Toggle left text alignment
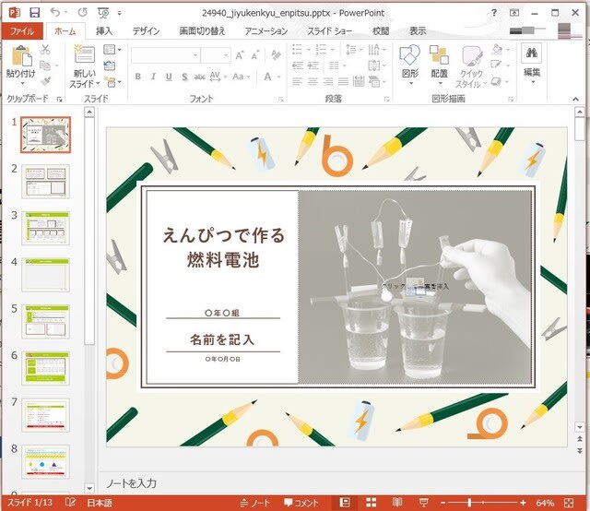 pos(297,81)
